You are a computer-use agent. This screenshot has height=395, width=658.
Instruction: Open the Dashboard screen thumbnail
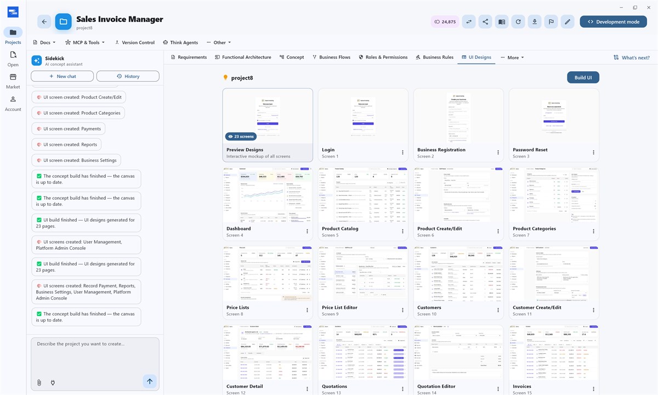tap(268, 195)
